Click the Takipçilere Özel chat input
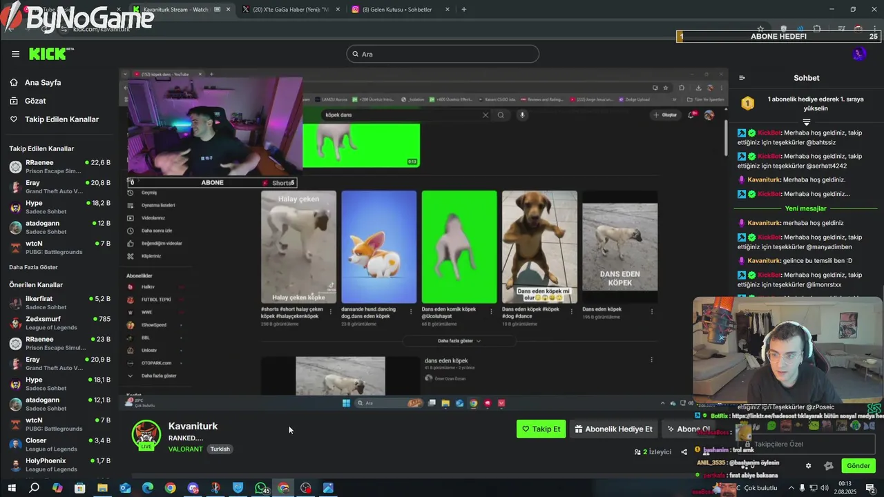 (x=808, y=445)
